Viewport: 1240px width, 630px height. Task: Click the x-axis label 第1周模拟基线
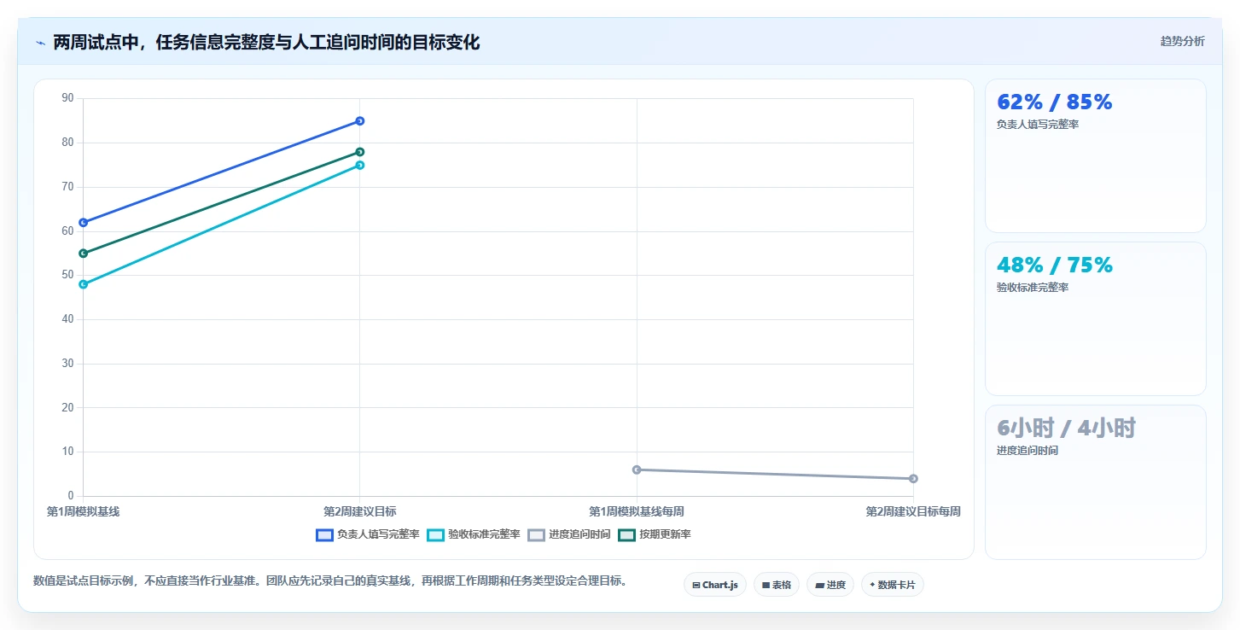(x=83, y=511)
